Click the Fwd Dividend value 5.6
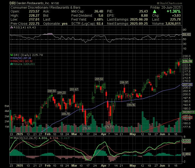 click(x=101, y=16)
